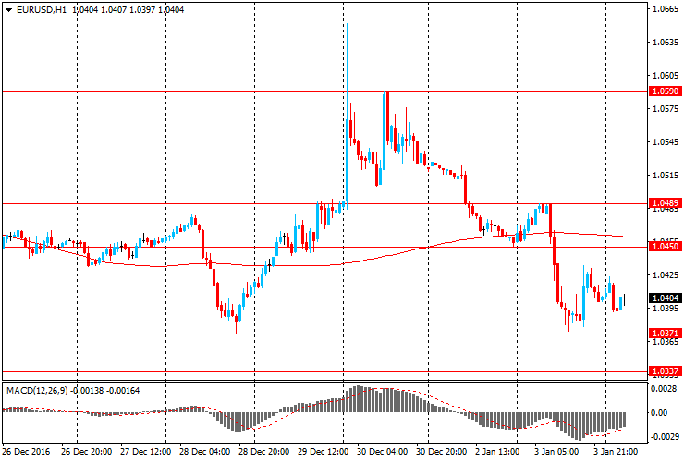Click the 1.0515 price axis label
Screen dimensions: 684x462
[666, 176]
